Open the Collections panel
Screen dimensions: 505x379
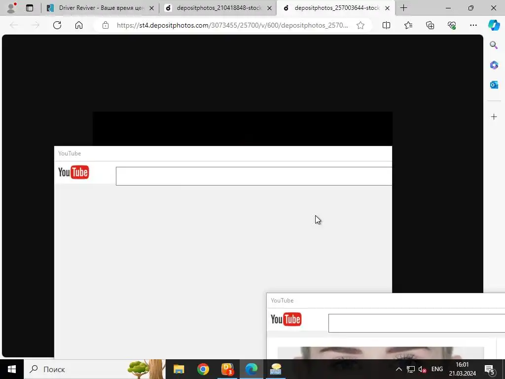[x=430, y=25]
